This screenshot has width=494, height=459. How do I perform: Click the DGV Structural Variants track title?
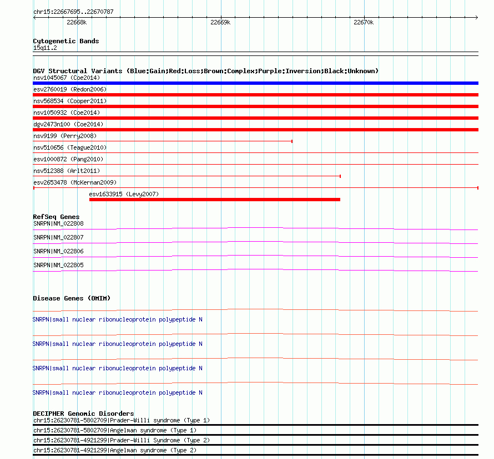click(x=206, y=71)
